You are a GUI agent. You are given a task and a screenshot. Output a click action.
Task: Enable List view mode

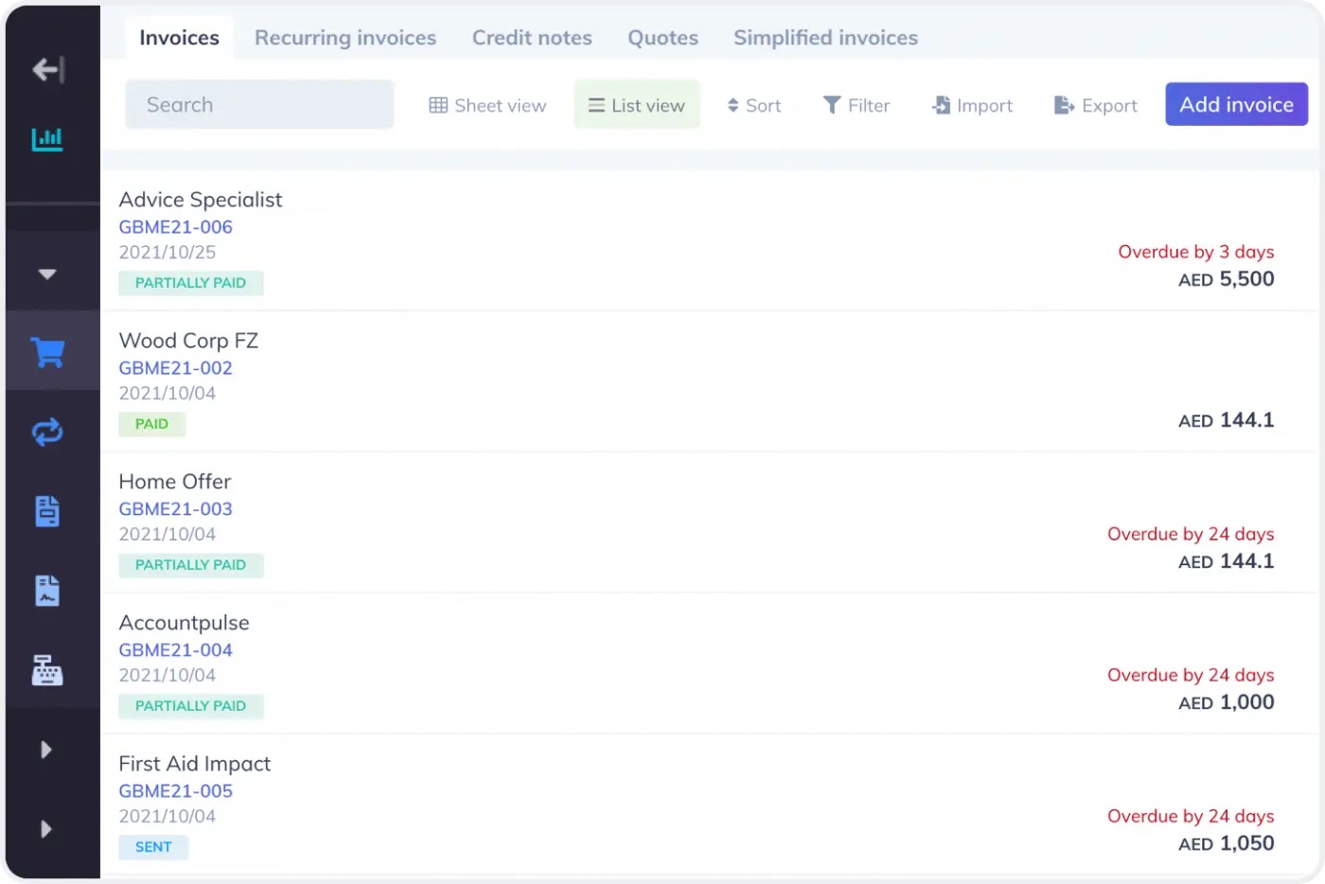pos(637,105)
